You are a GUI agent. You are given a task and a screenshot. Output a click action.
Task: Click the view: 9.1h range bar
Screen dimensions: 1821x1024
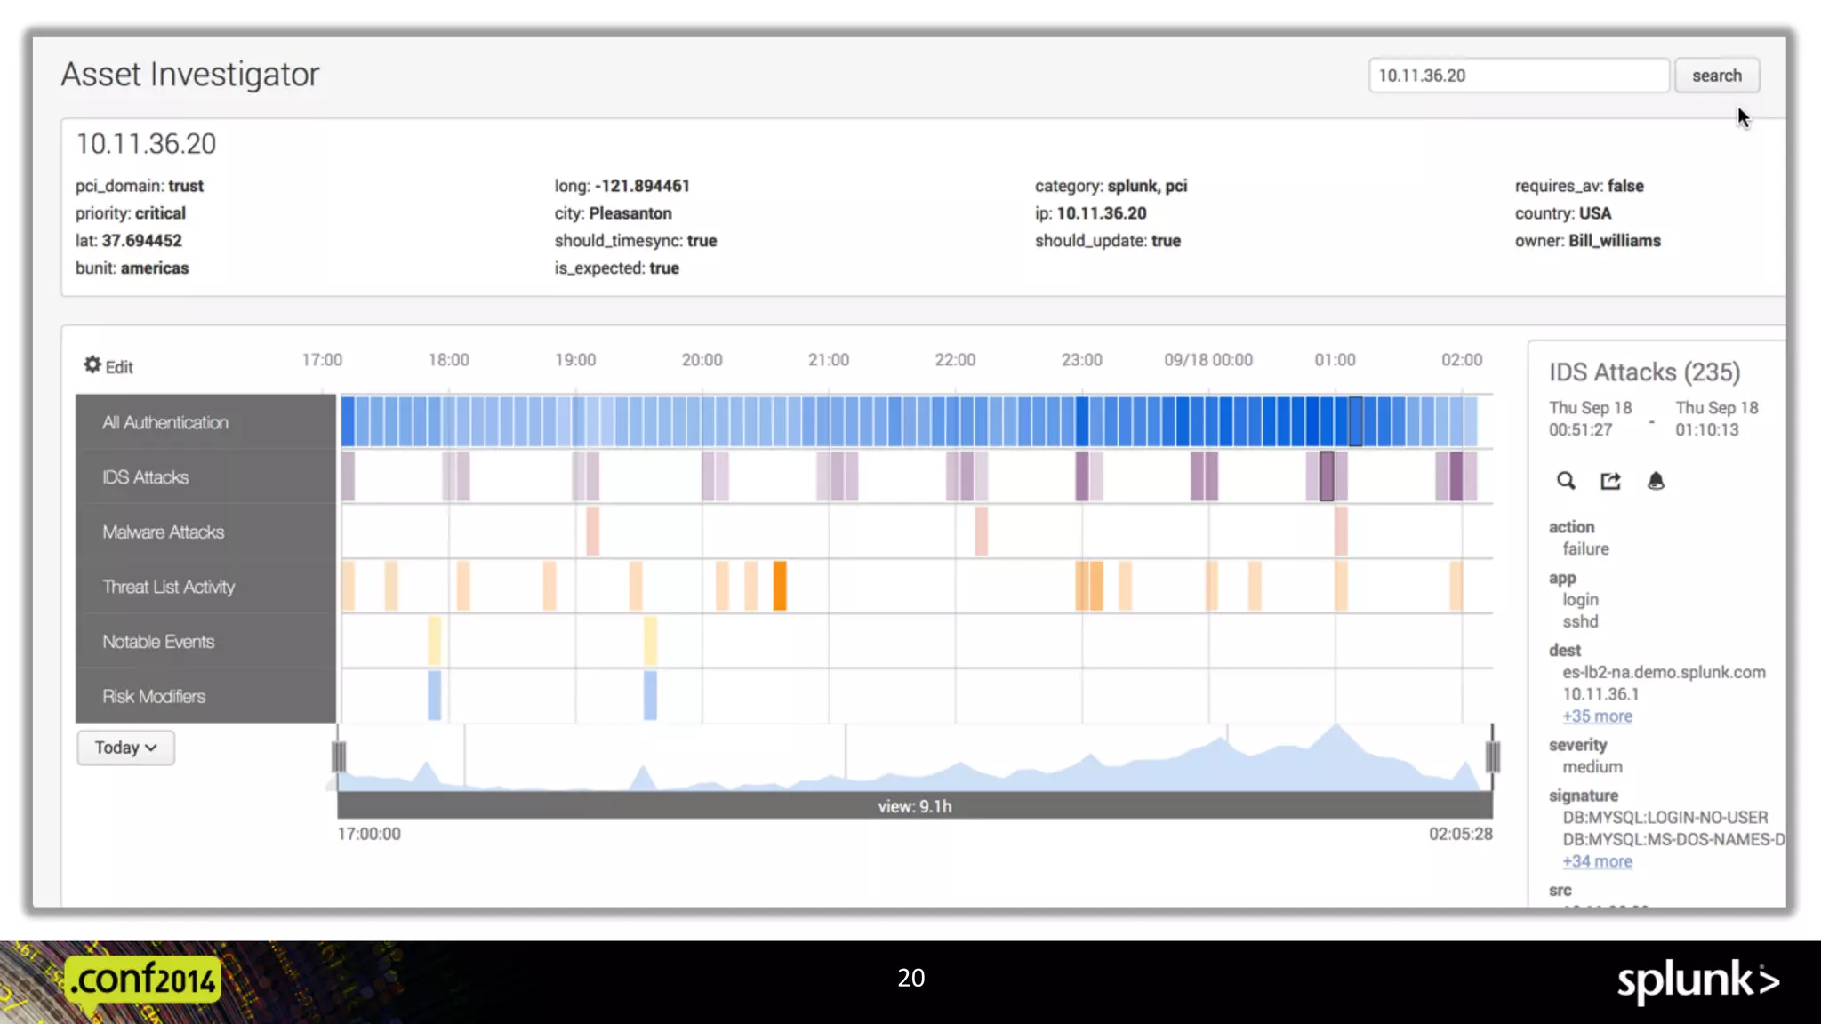click(x=914, y=806)
